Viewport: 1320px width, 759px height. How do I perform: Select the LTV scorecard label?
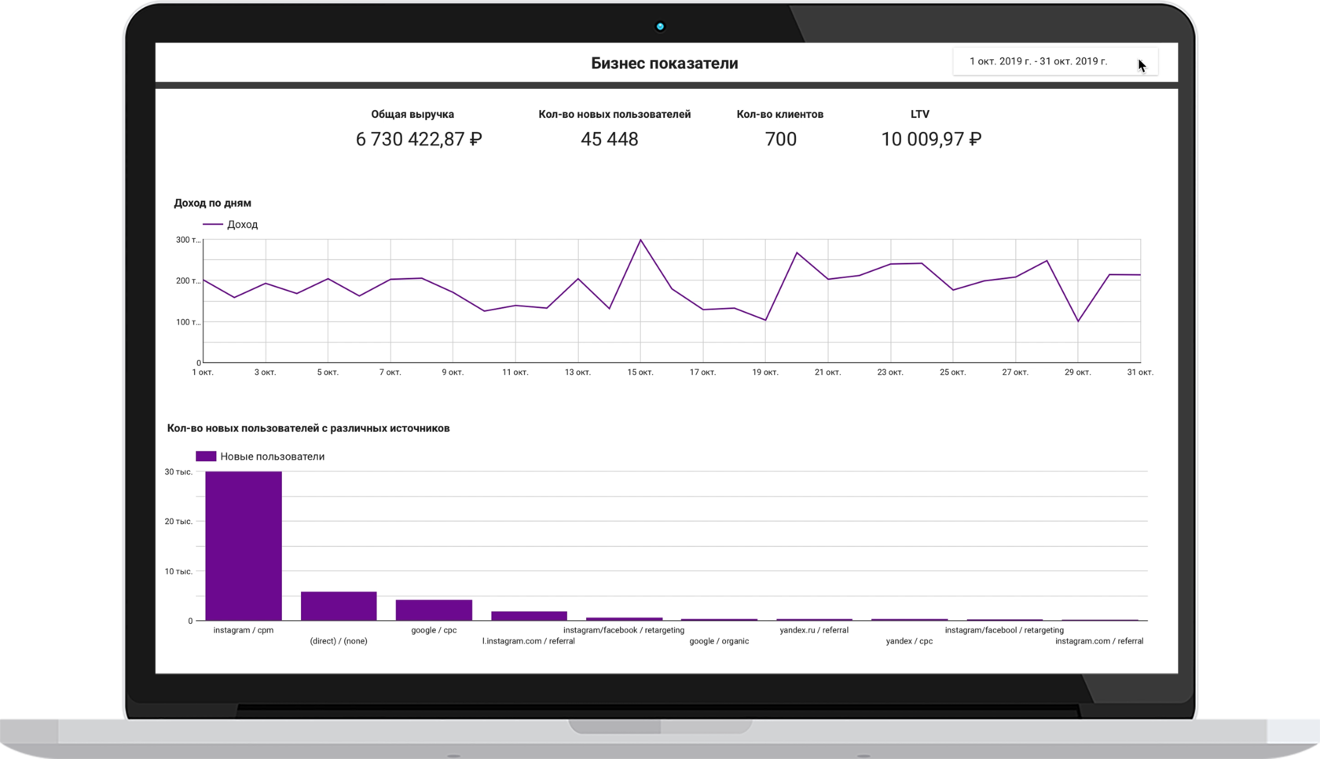tap(920, 115)
